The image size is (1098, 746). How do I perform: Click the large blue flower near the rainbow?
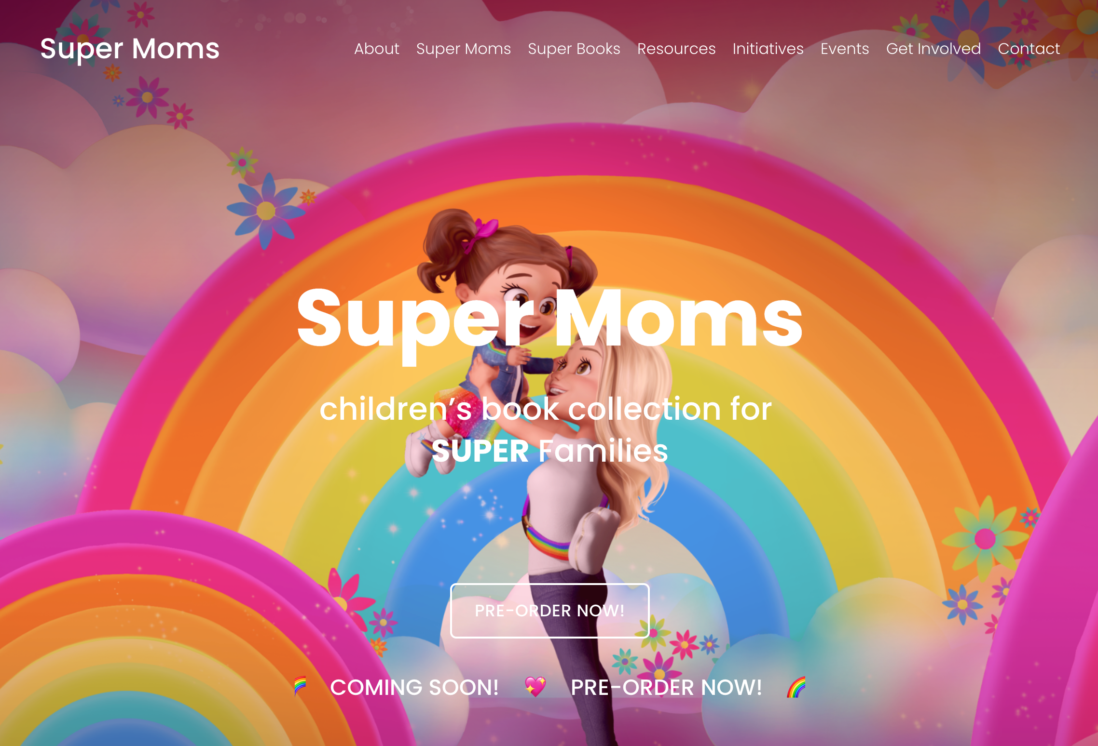266,211
